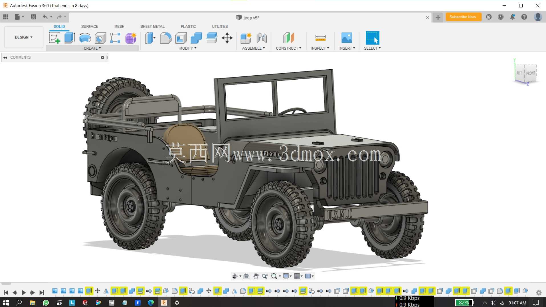The width and height of the screenshot is (546, 307).
Task: Switch to the PLASTIC tab
Action: [188, 27]
